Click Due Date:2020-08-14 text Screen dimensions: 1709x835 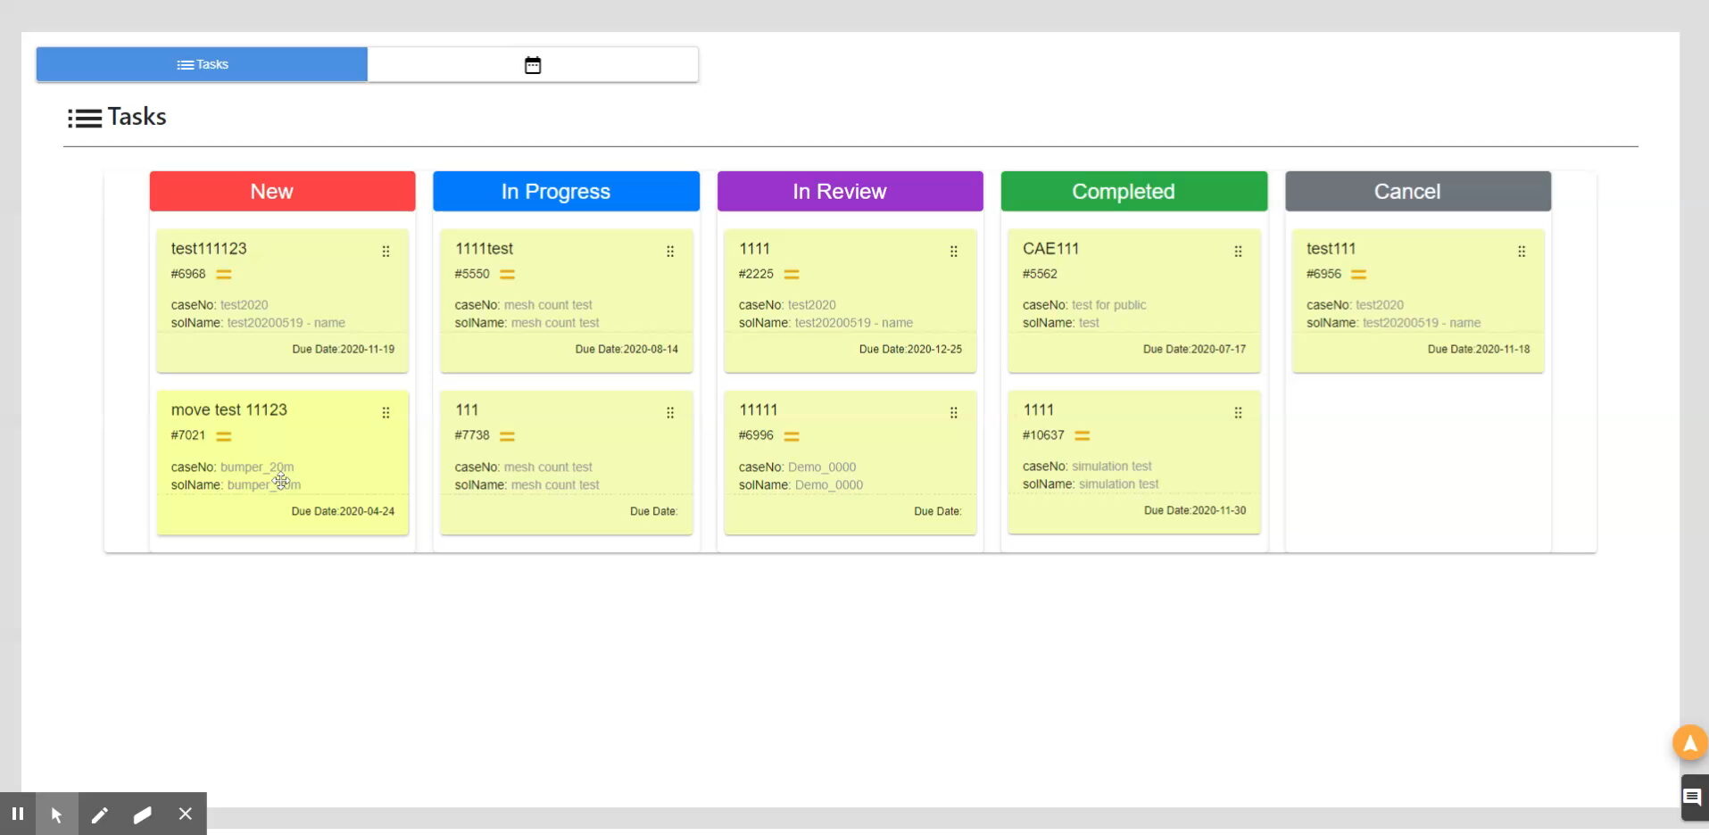click(x=626, y=350)
